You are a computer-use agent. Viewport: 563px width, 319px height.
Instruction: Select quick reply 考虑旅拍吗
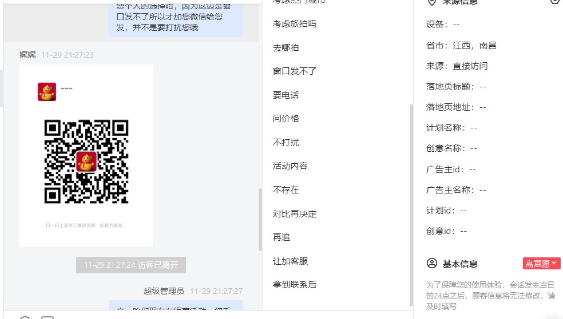coord(295,24)
